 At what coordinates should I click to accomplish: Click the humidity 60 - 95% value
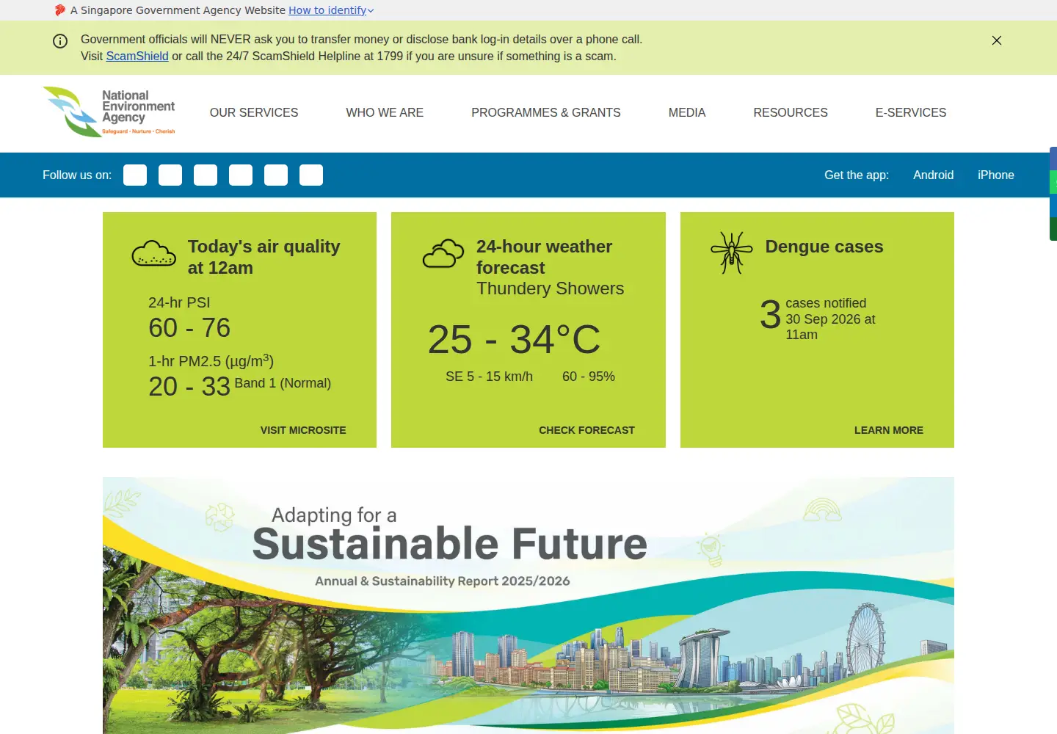coord(589,377)
